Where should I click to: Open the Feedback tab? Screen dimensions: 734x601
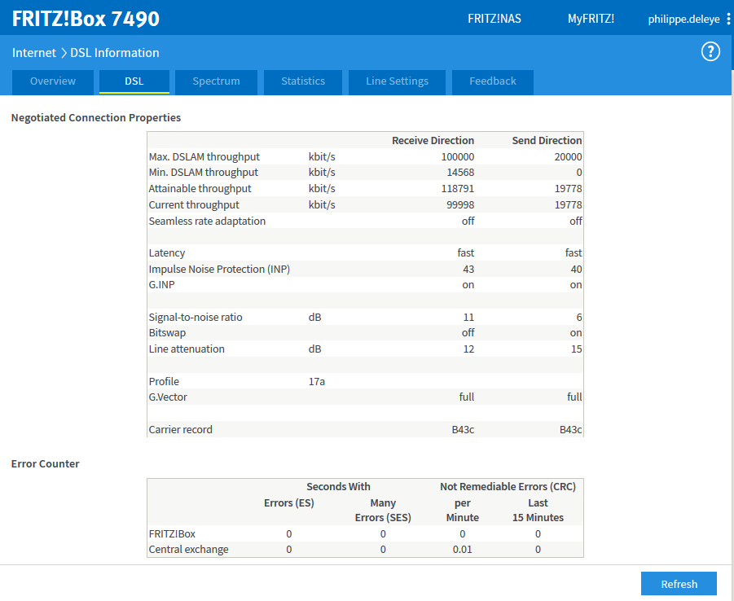coord(493,81)
